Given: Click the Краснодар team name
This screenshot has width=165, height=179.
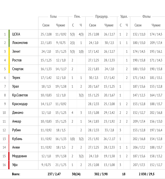Looking at the screenshot, I should (20, 104).
